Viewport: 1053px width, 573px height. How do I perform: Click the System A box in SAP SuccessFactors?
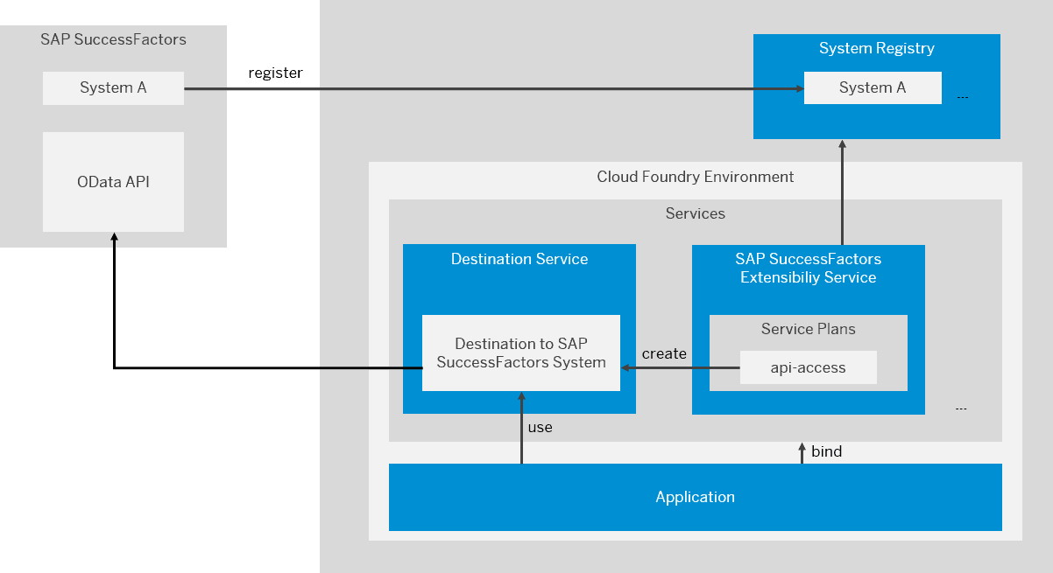(x=113, y=88)
